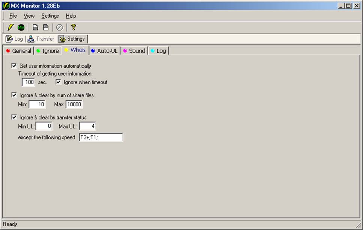Click the yellow lightning bolt toolbar icon
Image resolution: width=363 pixels, height=230 pixels.
[x=11, y=27]
